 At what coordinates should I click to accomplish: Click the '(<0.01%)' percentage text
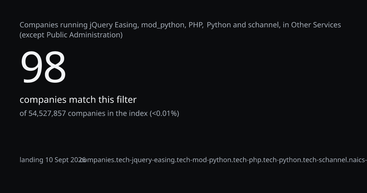coord(164,114)
